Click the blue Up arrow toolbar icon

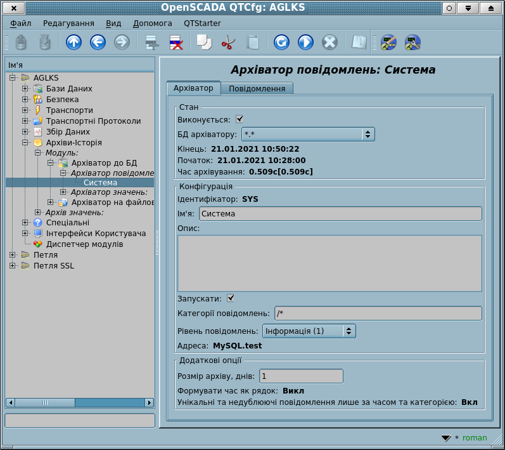[74, 43]
